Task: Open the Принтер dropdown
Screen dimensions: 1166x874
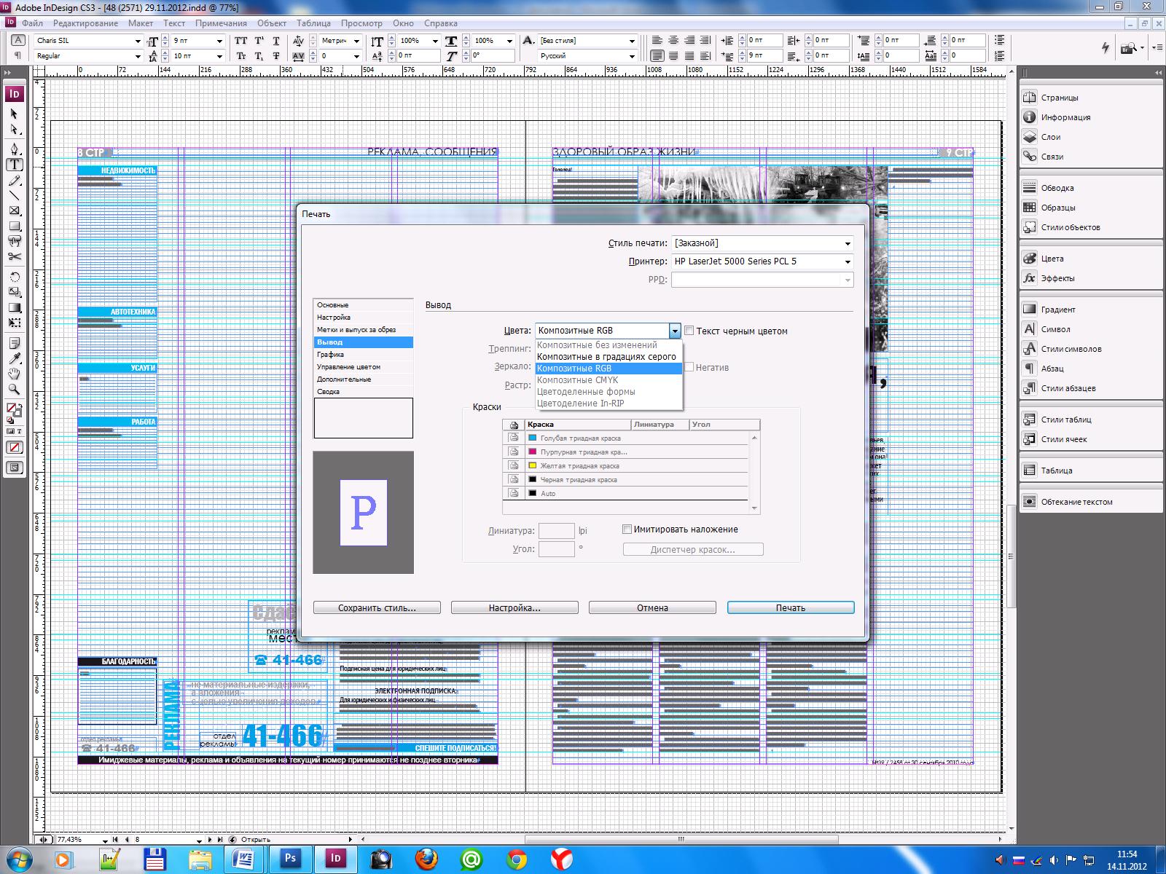Action: point(762,261)
